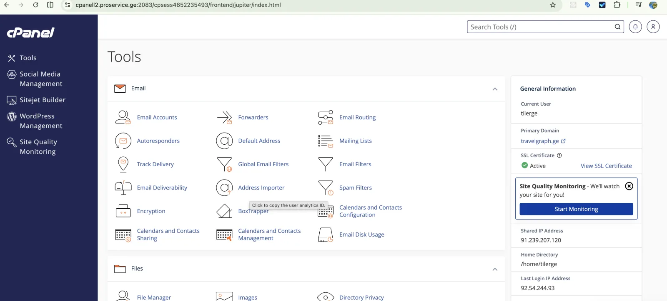
Task: Click the home directory path /home/tilerge
Action: click(x=539, y=264)
